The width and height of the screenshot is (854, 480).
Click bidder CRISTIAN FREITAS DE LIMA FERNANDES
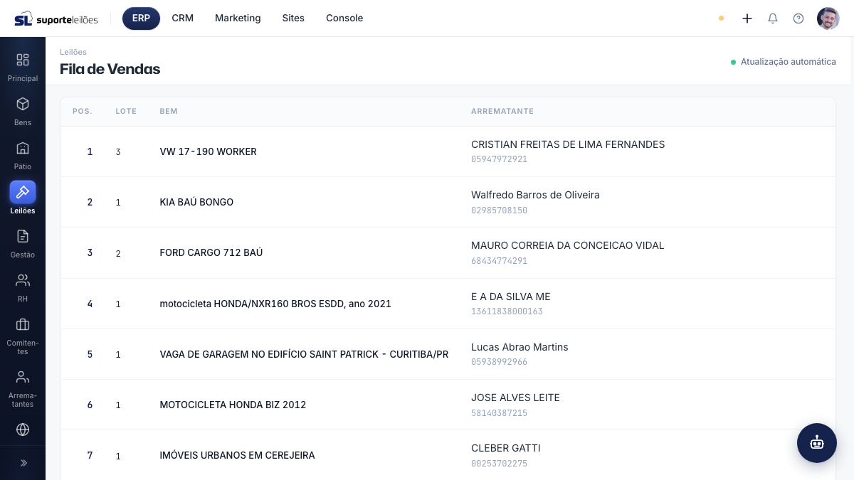568,144
